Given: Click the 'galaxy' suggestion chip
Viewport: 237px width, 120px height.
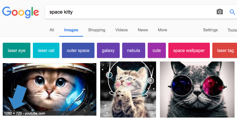Looking at the screenshot, I should click(108, 50).
